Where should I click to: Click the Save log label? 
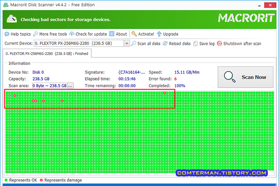click(207, 43)
